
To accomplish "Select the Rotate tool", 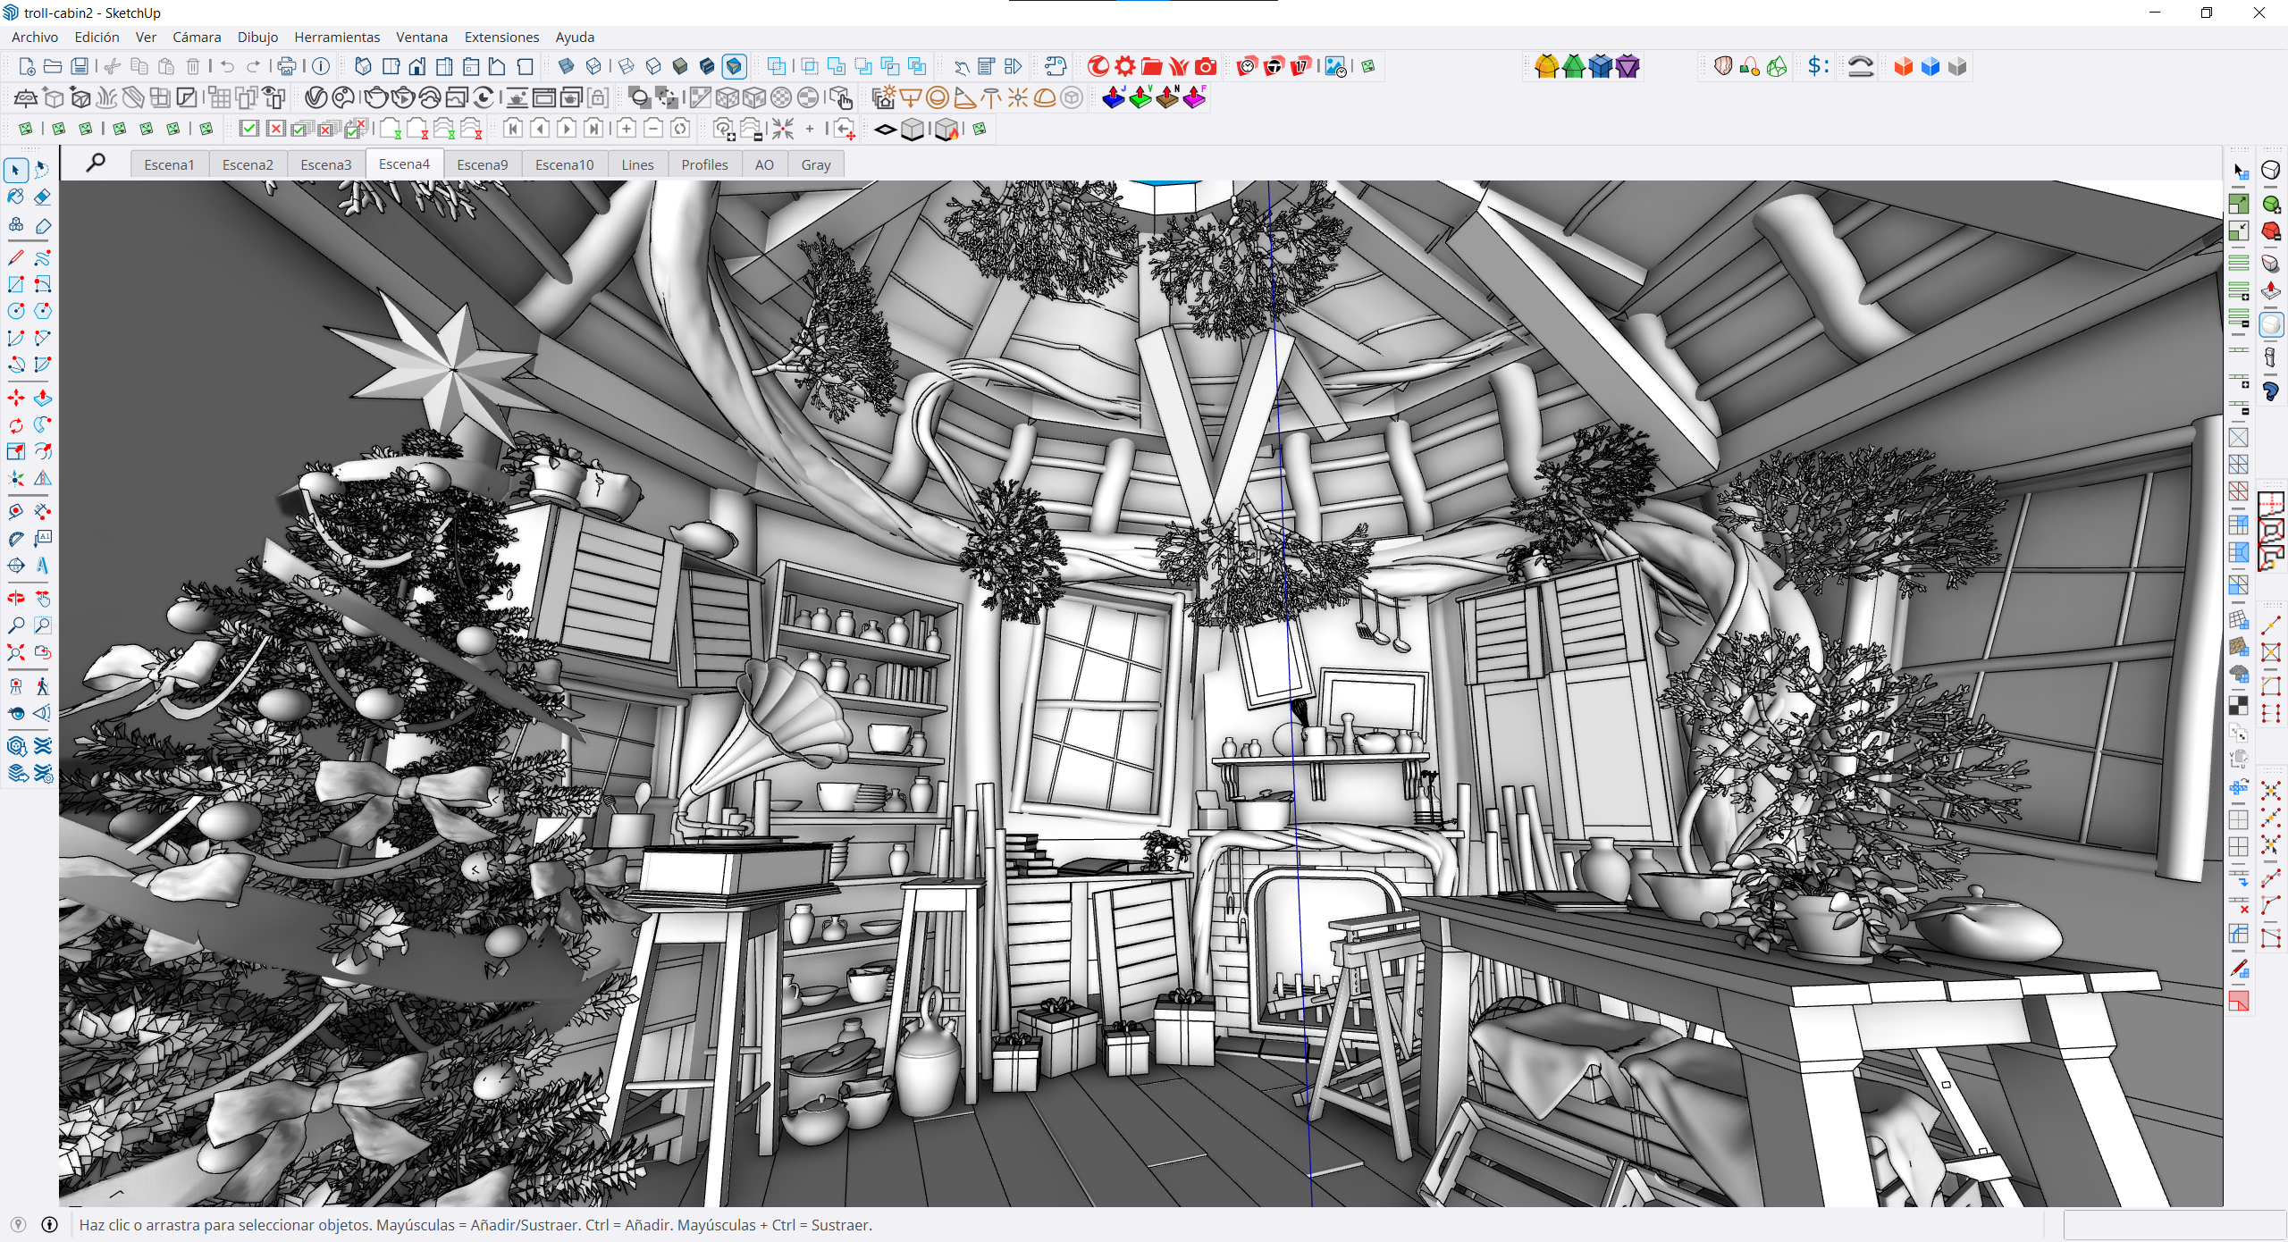I will coord(16,424).
